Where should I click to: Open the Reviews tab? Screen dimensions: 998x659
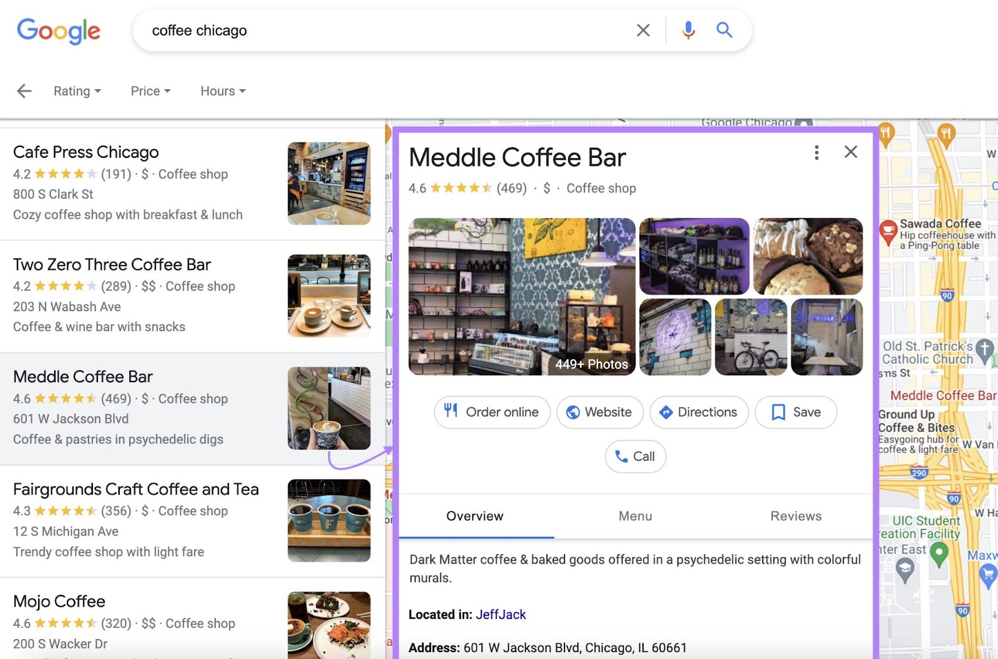coord(796,516)
